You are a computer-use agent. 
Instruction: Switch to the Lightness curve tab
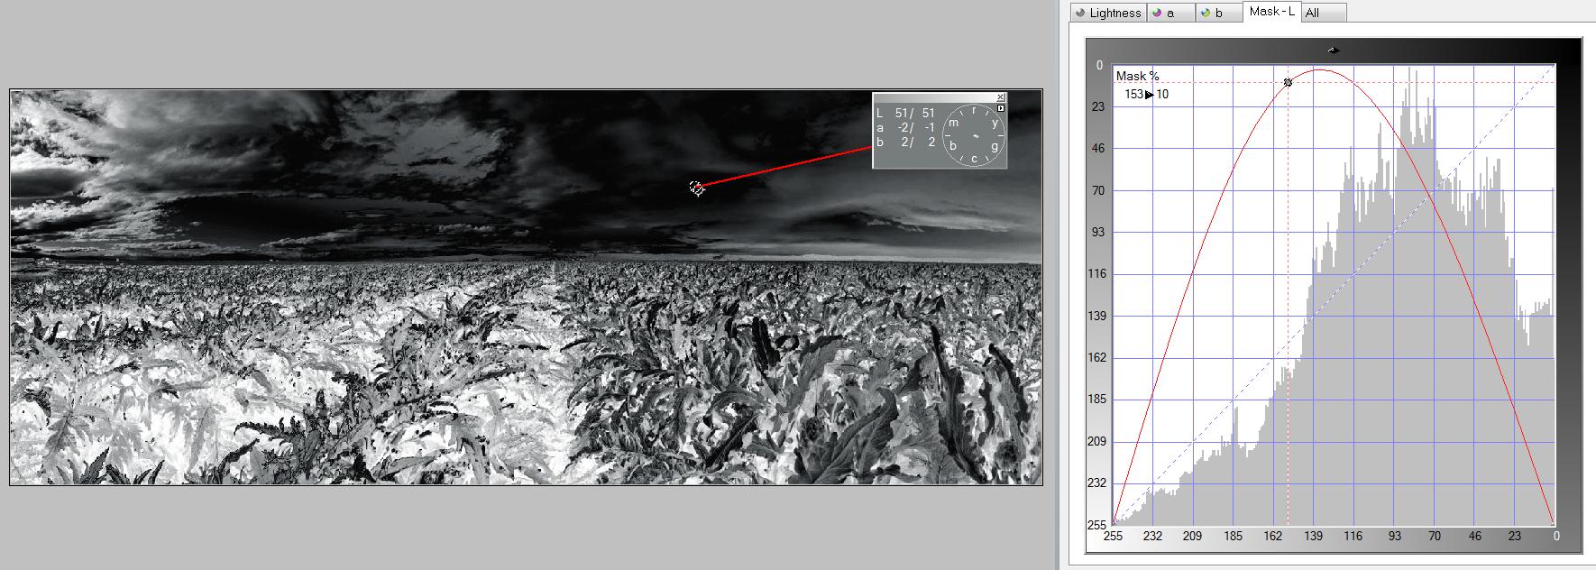tap(1114, 13)
